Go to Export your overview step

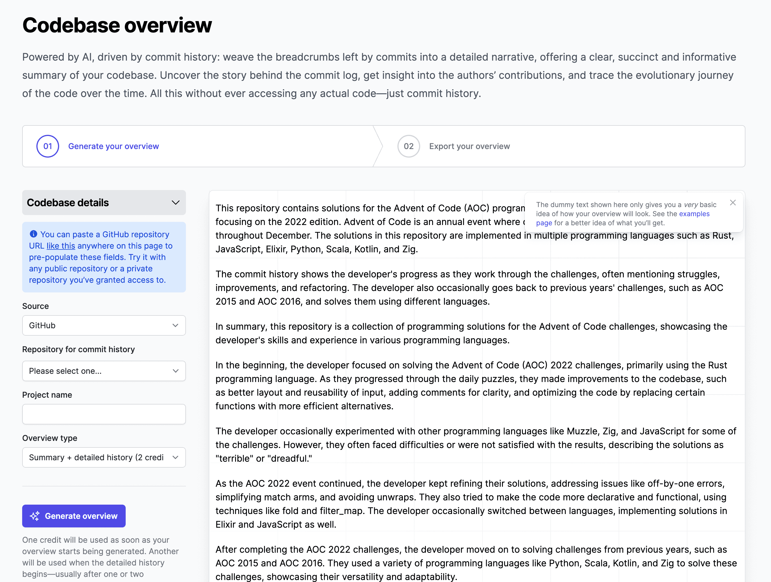point(469,146)
